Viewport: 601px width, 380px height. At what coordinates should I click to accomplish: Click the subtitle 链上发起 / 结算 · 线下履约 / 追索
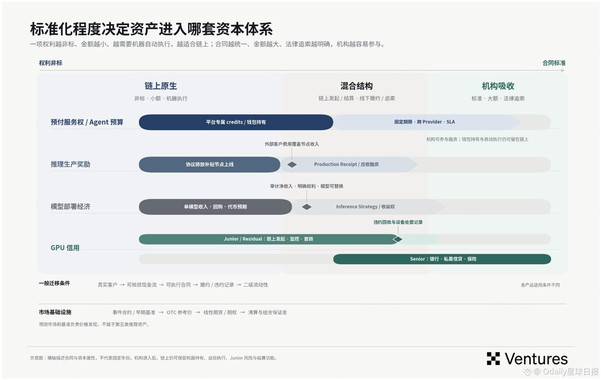pos(356,98)
